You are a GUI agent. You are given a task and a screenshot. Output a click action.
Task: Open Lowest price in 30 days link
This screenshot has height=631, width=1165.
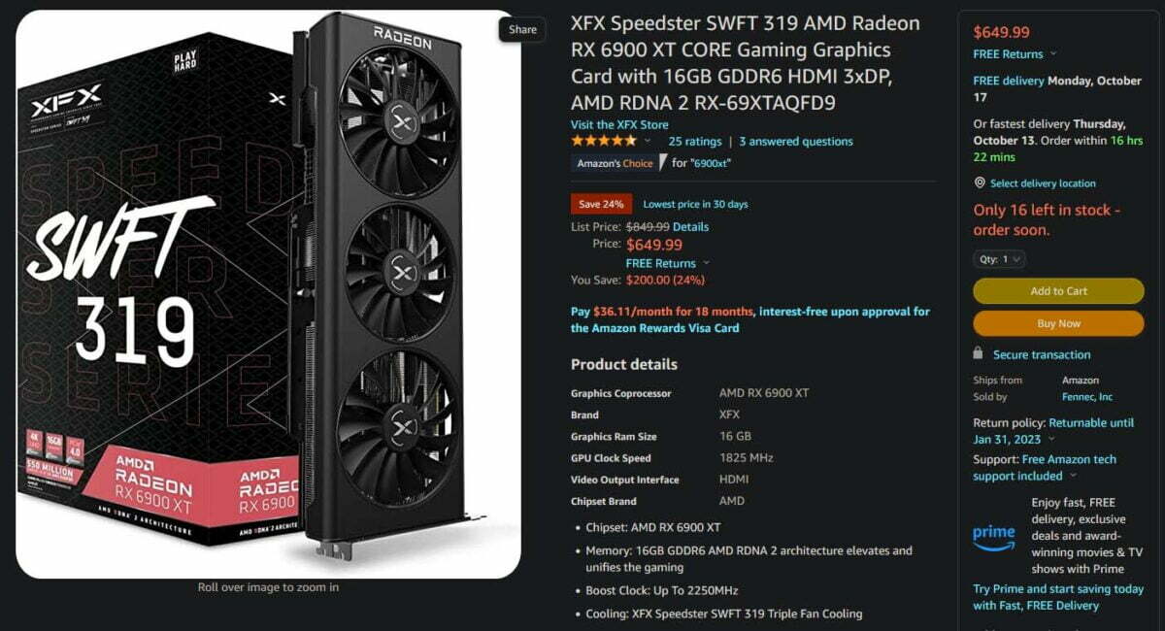[695, 204]
